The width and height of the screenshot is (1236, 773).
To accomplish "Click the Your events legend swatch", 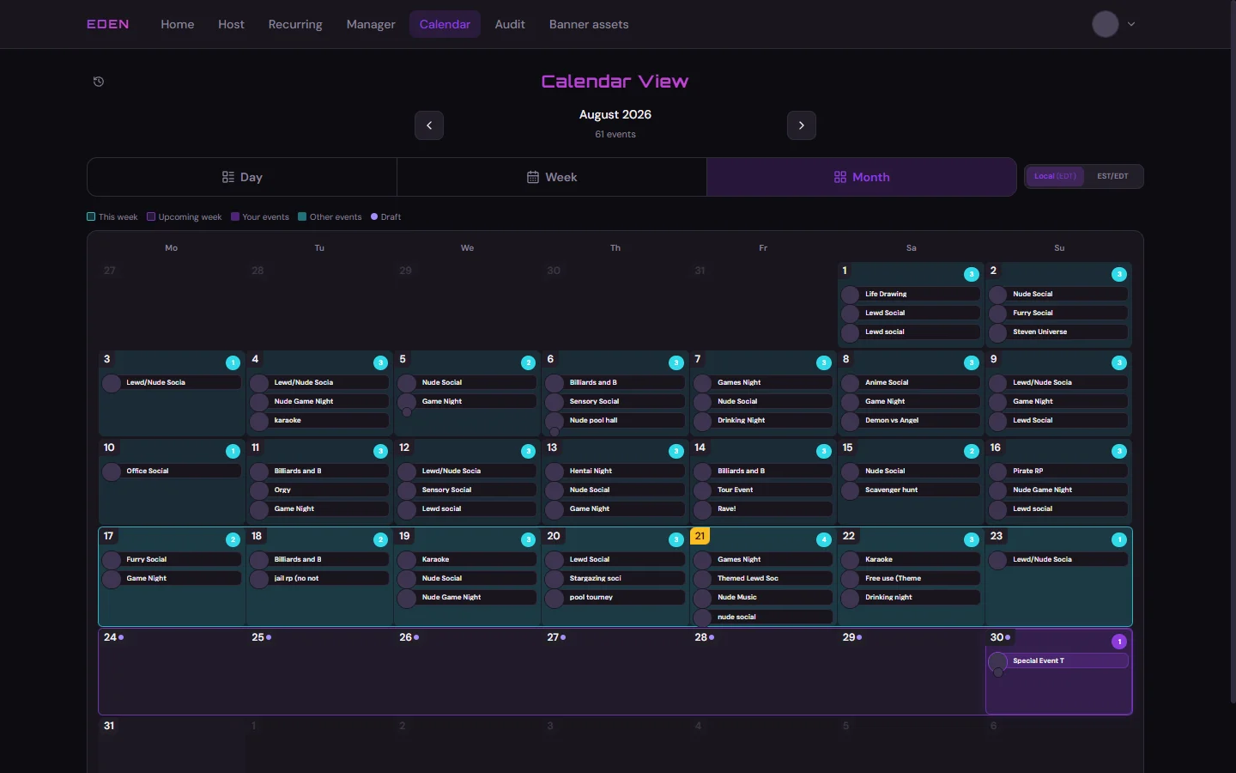I will pos(235,216).
